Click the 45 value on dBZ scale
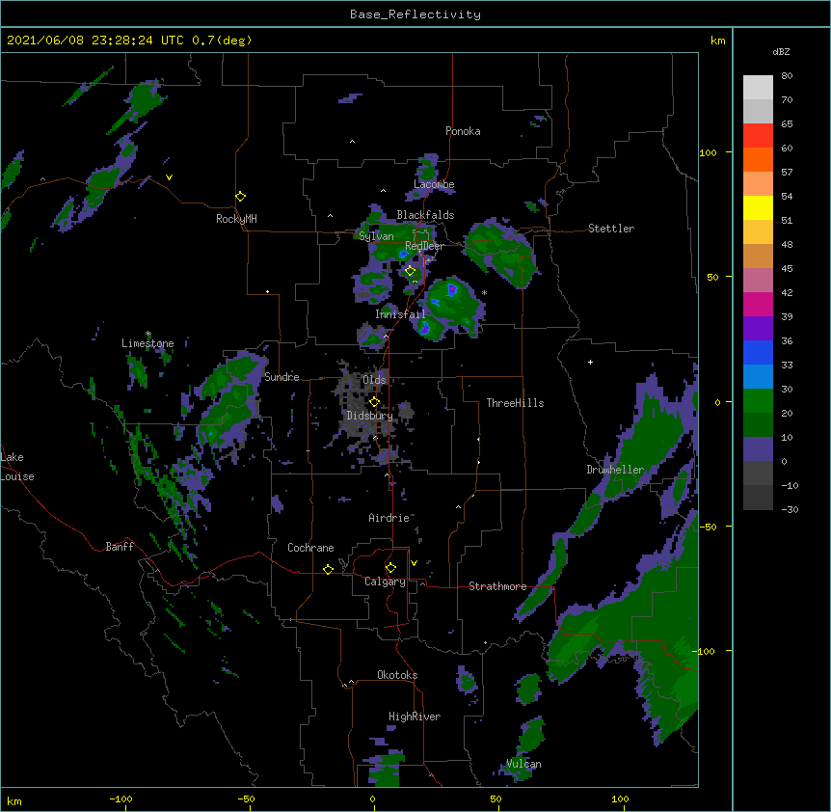This screenshot has width=831, height=812. point(787,269)
